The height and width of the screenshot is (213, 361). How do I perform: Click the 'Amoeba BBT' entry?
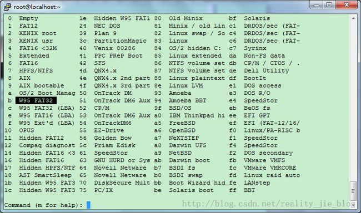(188, 100)
